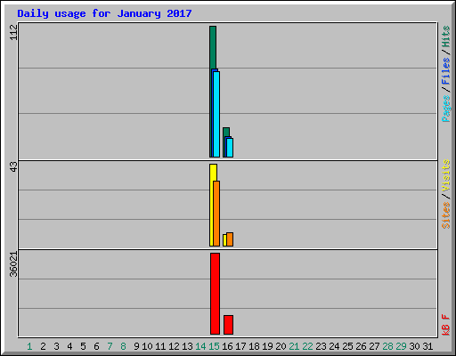
Task: Click day label 23 on x-axis
Action: pos(321,346)
